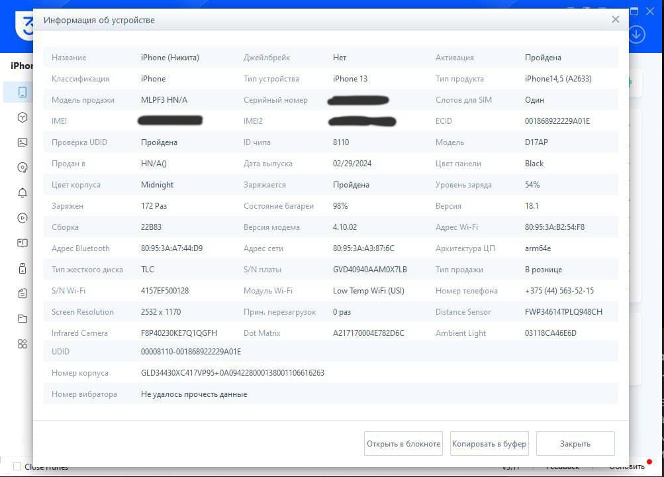
Task: Select the device name iPhone (Никита)
Action: click(170, 58)
